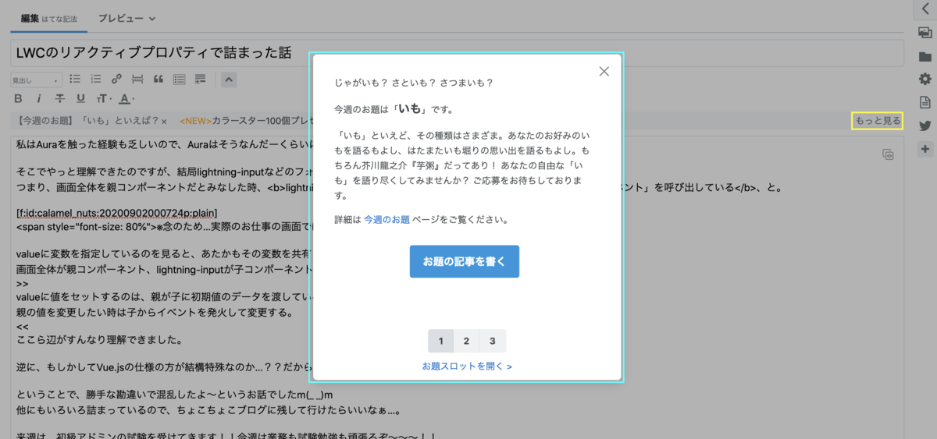Insert a blockquote
Viewport: 937px width, 439px height.
tap(159, 79)
